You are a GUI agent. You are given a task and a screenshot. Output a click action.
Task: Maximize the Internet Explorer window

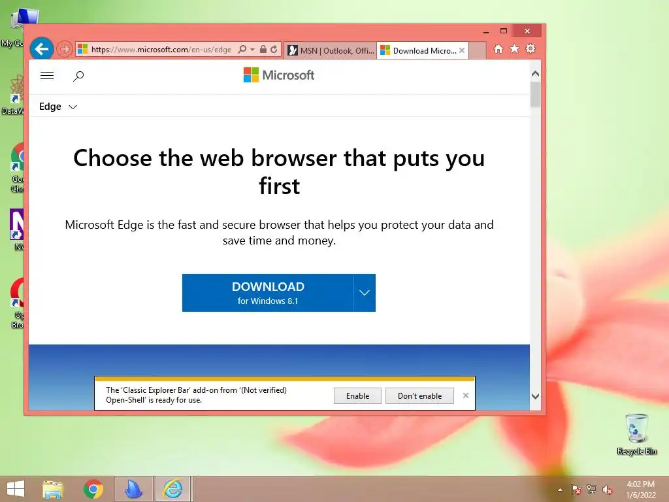point(504,31)
